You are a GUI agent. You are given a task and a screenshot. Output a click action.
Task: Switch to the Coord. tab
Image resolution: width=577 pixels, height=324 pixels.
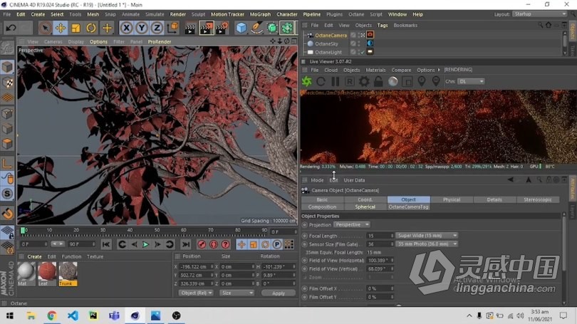tap(365, 199)
